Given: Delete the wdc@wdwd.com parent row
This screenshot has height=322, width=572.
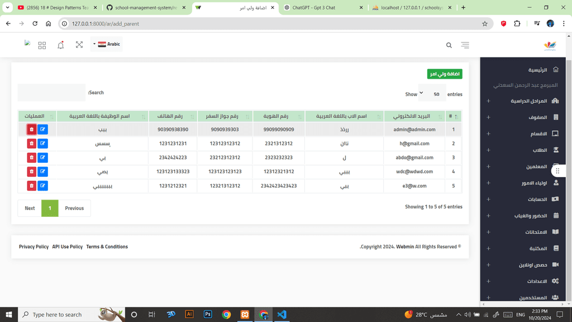Looking at the screenshot, I should click(x=32, y=172).
